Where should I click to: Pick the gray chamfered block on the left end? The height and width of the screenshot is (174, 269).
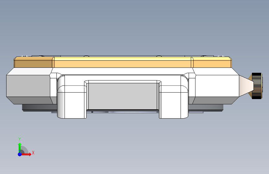pos(28,86)
